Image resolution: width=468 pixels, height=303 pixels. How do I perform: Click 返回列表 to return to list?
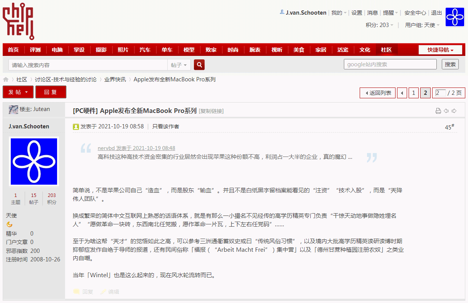click(377, 93)
